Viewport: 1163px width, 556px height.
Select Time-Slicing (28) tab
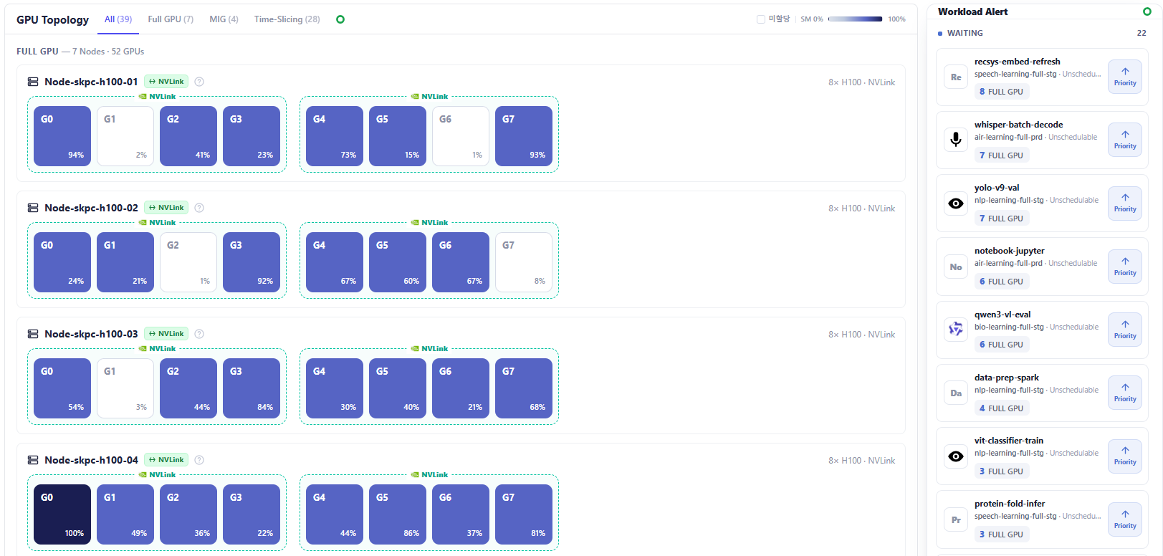(287, 19)
